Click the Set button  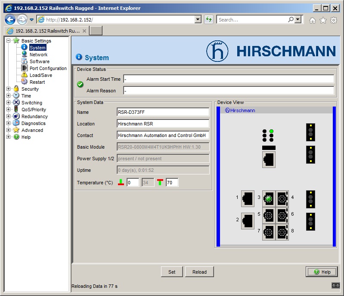pos(172,272)
